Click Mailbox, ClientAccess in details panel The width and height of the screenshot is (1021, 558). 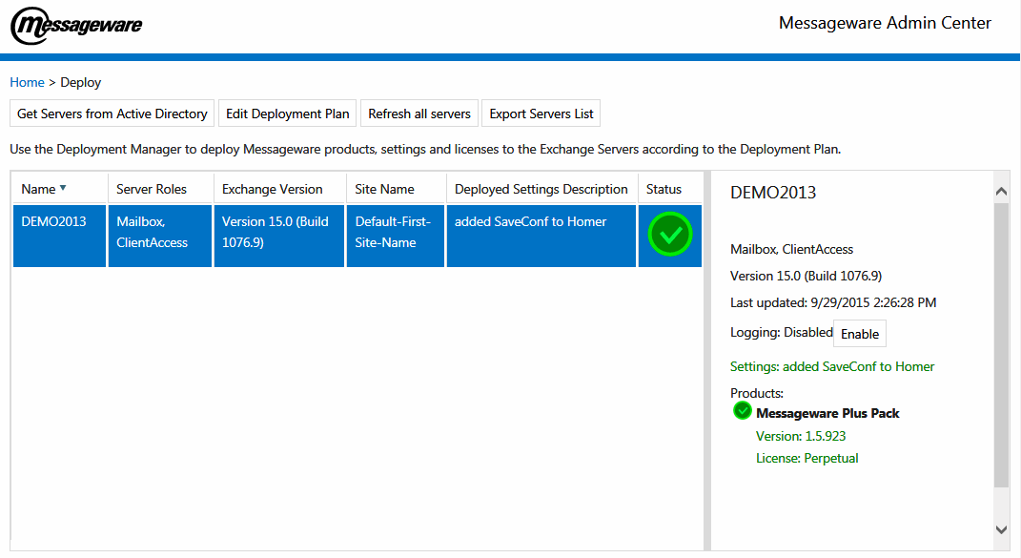pyautogui.click(x=792, y=249)
